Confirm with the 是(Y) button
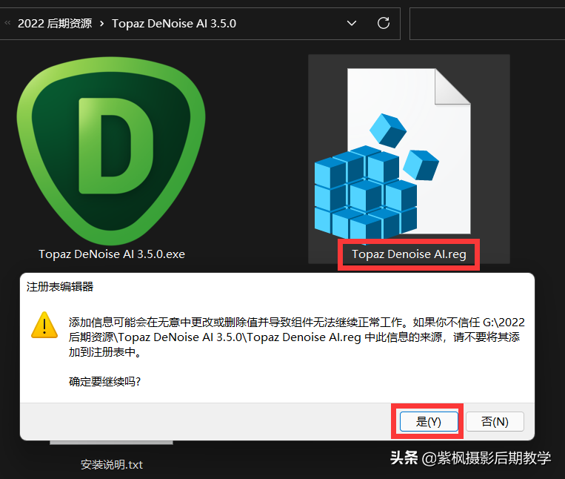This screenshot has width=565, height=479. click(x=429, y=421)
